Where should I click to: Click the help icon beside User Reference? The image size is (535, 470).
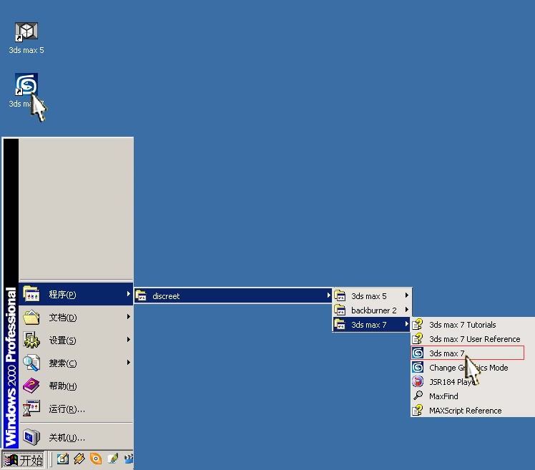point(418,338)
